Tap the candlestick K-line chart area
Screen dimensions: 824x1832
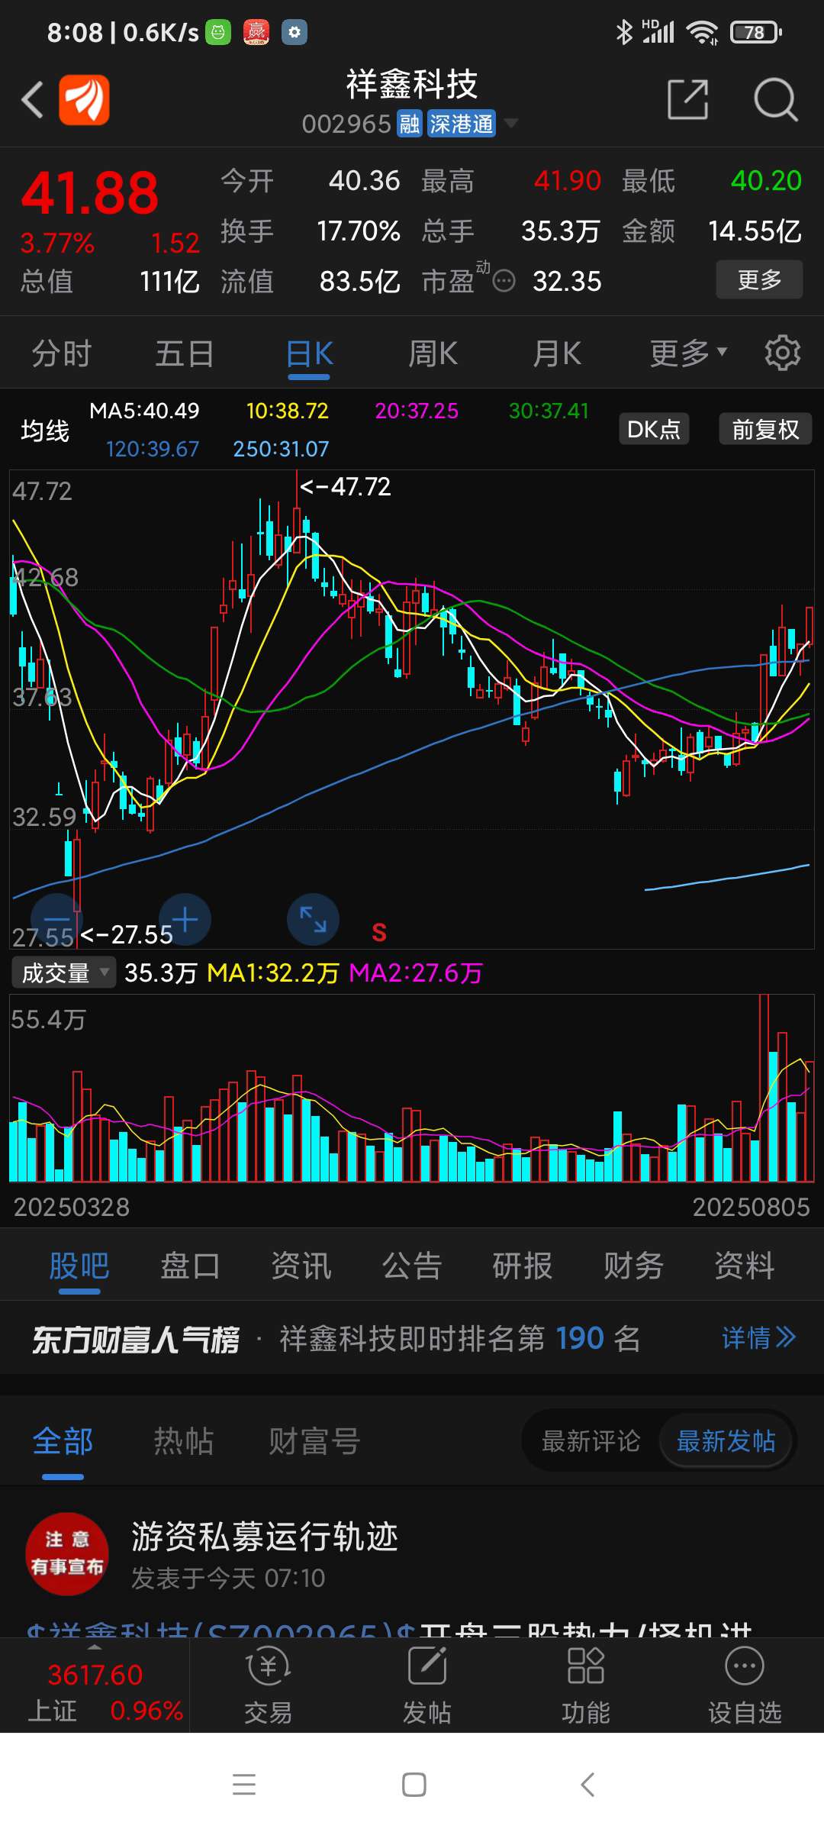(412, 709)
